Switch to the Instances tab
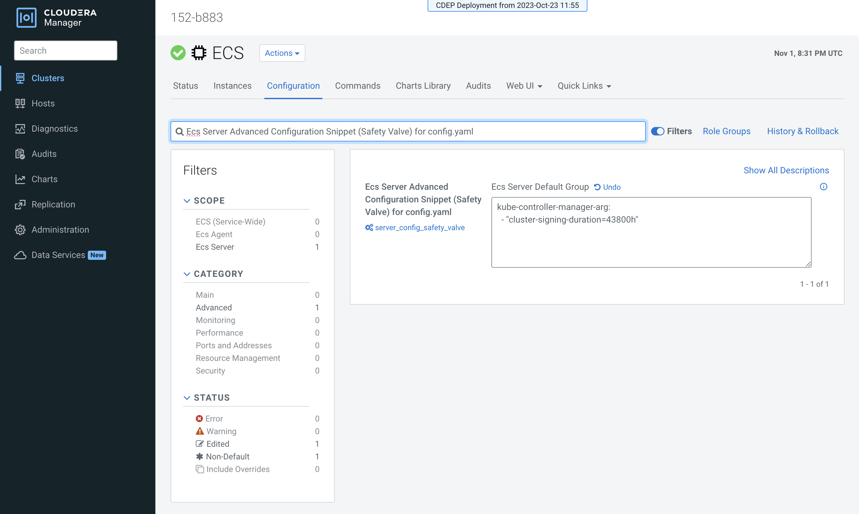This screenshot has height=514, width=859. point(232,86)
